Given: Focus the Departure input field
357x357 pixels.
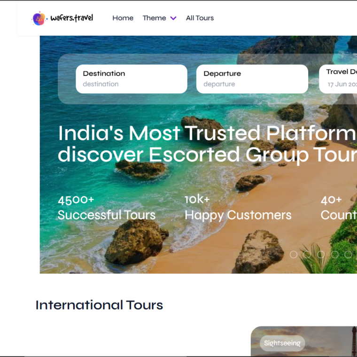Looking at the screenshot, I should coord(252,79).
